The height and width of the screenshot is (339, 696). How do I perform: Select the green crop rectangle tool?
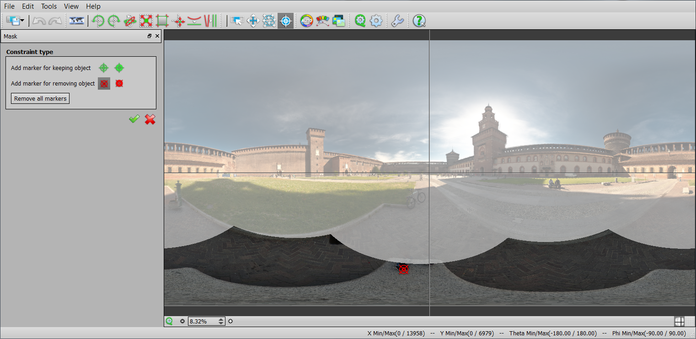coord(162,21)
